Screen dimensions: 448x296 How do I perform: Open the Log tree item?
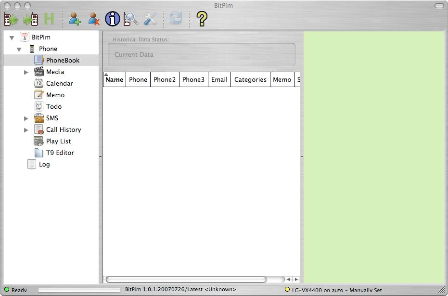pyautogui.click(x=44, y=165)
